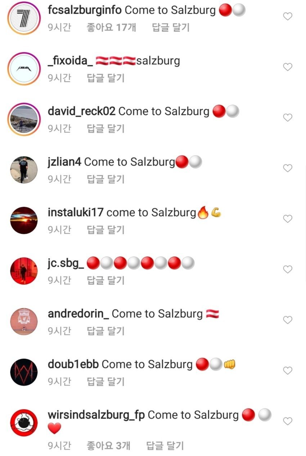Viewport: 306px width, 456px height.
Task: View david_reck02's profile photo
Action: [24, 119]
